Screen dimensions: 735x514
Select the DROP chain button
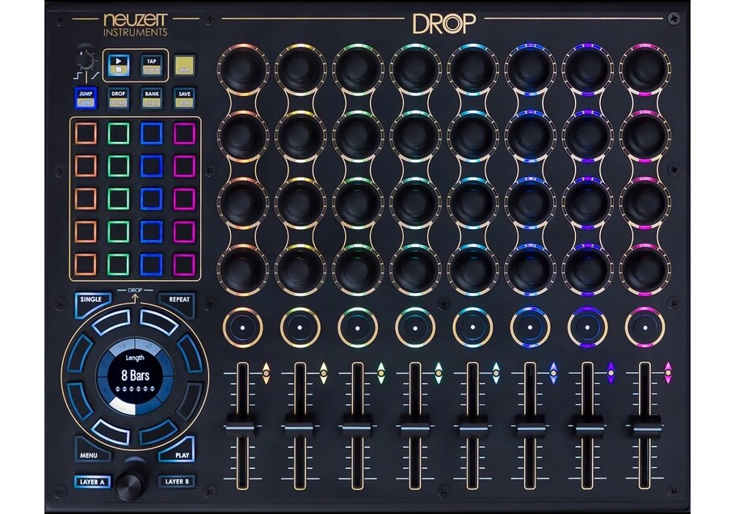[x=119, y=98]
